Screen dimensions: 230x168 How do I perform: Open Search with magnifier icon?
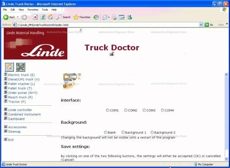tap(59, 17)
